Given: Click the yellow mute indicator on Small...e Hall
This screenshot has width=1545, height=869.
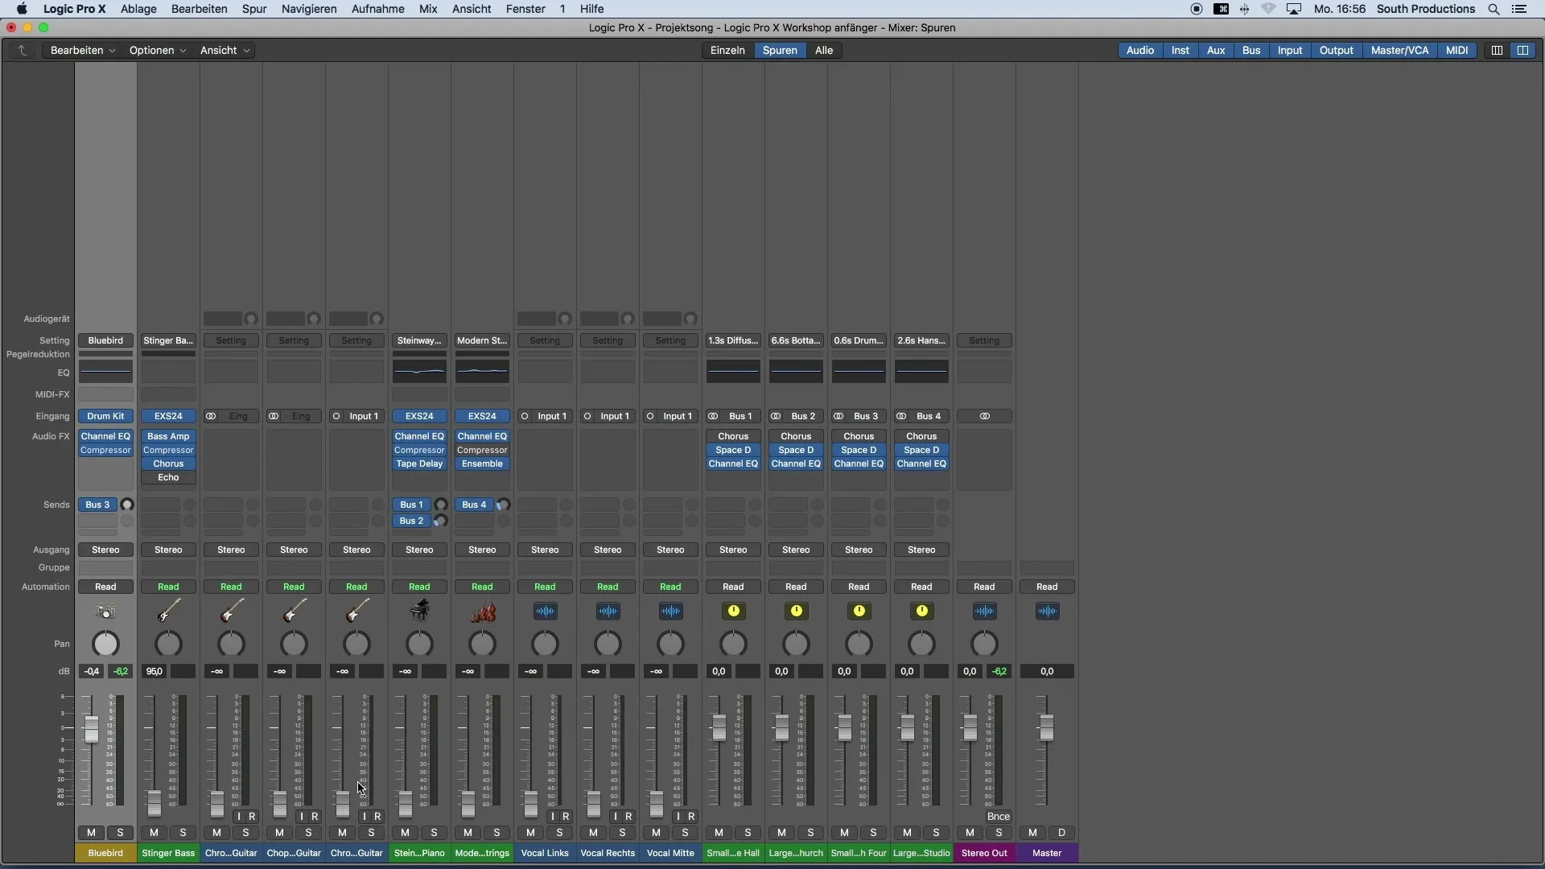Looking at the screenshot, I should tap(733, 610).
